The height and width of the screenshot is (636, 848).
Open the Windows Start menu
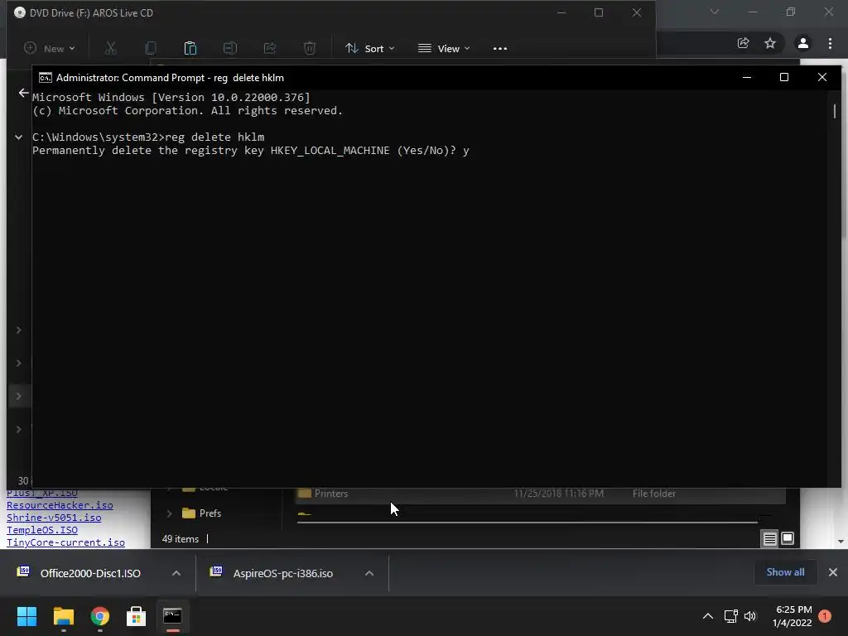26,616
